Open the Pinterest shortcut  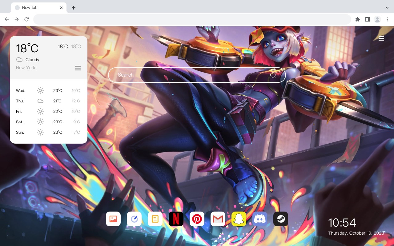point(197,219)
